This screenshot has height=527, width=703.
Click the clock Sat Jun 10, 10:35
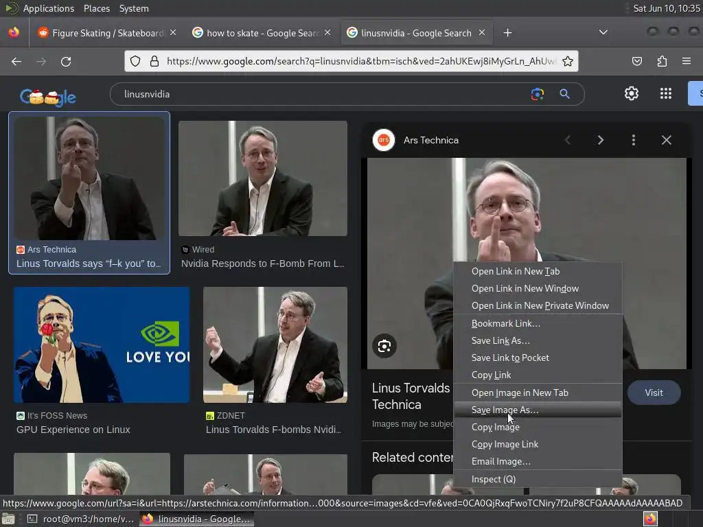pos(666,8)
